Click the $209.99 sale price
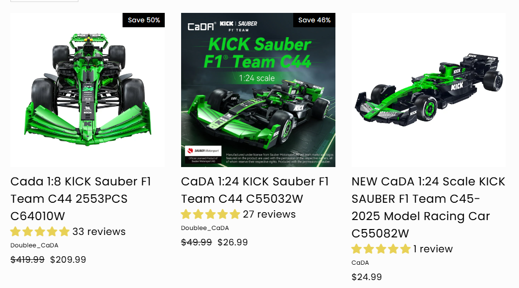Image resolution: width=519 pixels, height=288 pixels. [x=68, y=260]
